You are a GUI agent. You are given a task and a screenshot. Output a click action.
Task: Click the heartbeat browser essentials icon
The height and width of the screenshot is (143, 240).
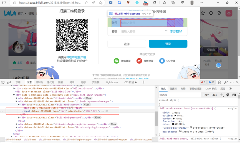point(182,2)
